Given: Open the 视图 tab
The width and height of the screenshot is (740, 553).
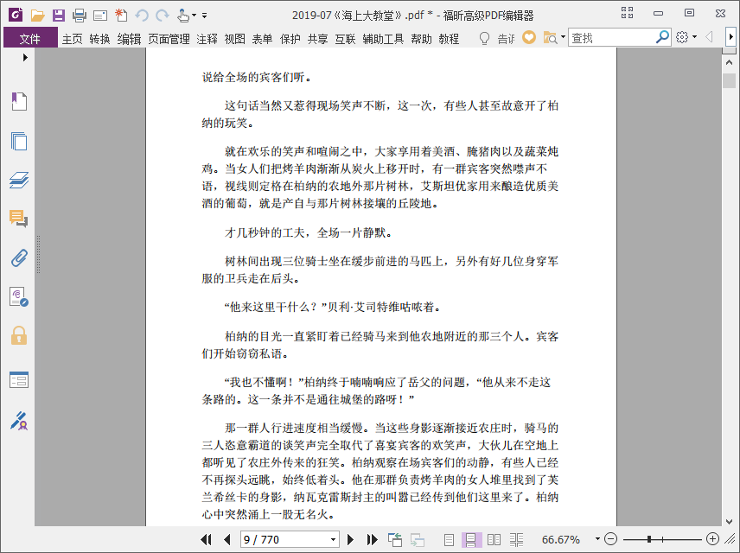Looking at the screenshot, I should click(234, 39).
